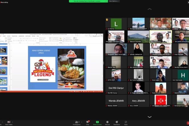
Task: Start recording with the Record button
Action: [x=107, y=123]
